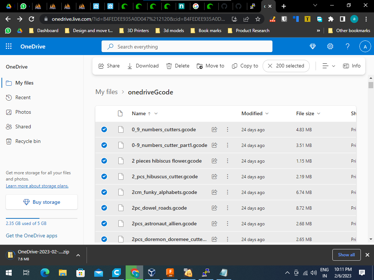Expand options for downloaded OneDrive zip

coord(78,255)
